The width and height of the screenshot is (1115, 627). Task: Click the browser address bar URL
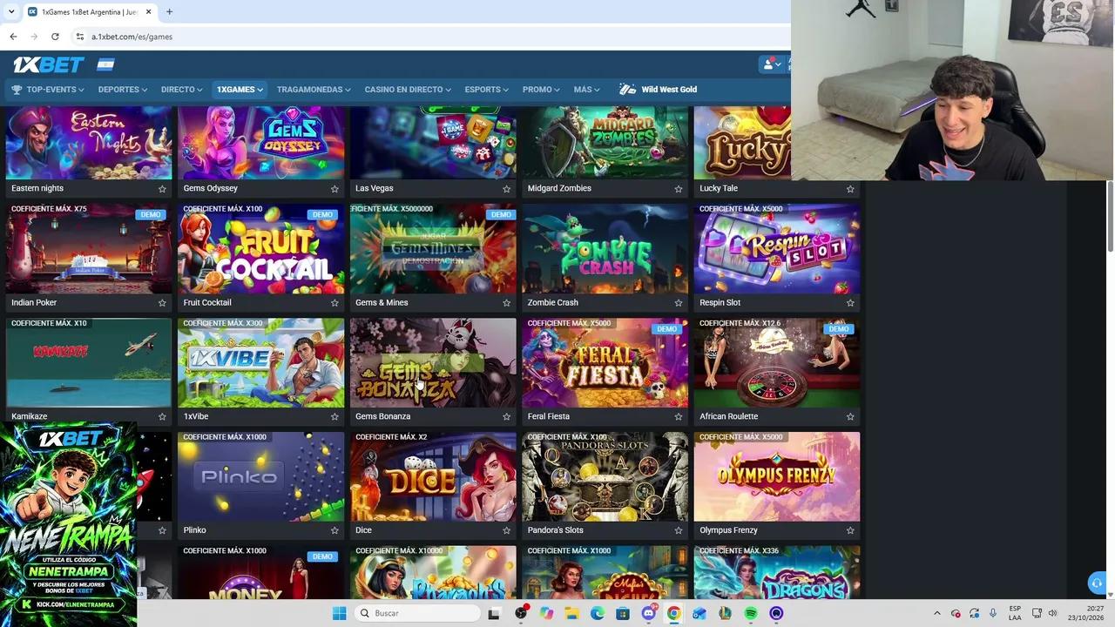tap(132, 37)
